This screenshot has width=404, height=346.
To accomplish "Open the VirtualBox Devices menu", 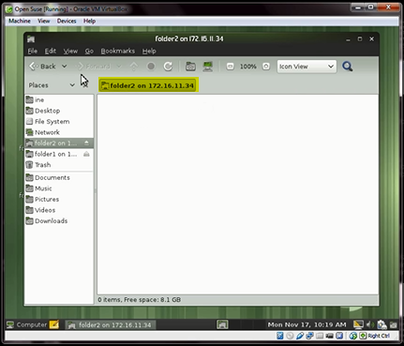I will pyautogui.click(x=67, y=21).
